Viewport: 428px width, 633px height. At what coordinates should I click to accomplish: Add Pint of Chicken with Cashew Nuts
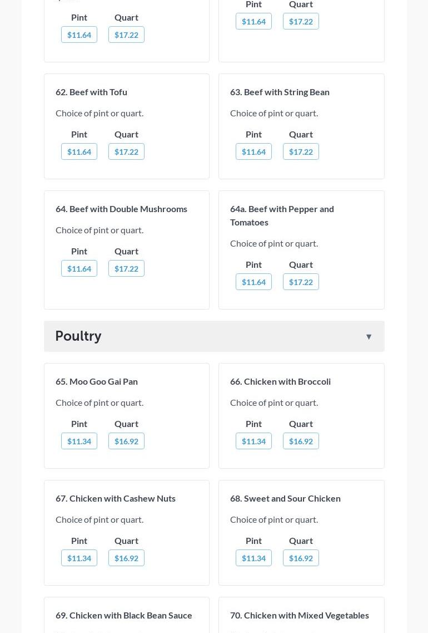click(79, 558)
